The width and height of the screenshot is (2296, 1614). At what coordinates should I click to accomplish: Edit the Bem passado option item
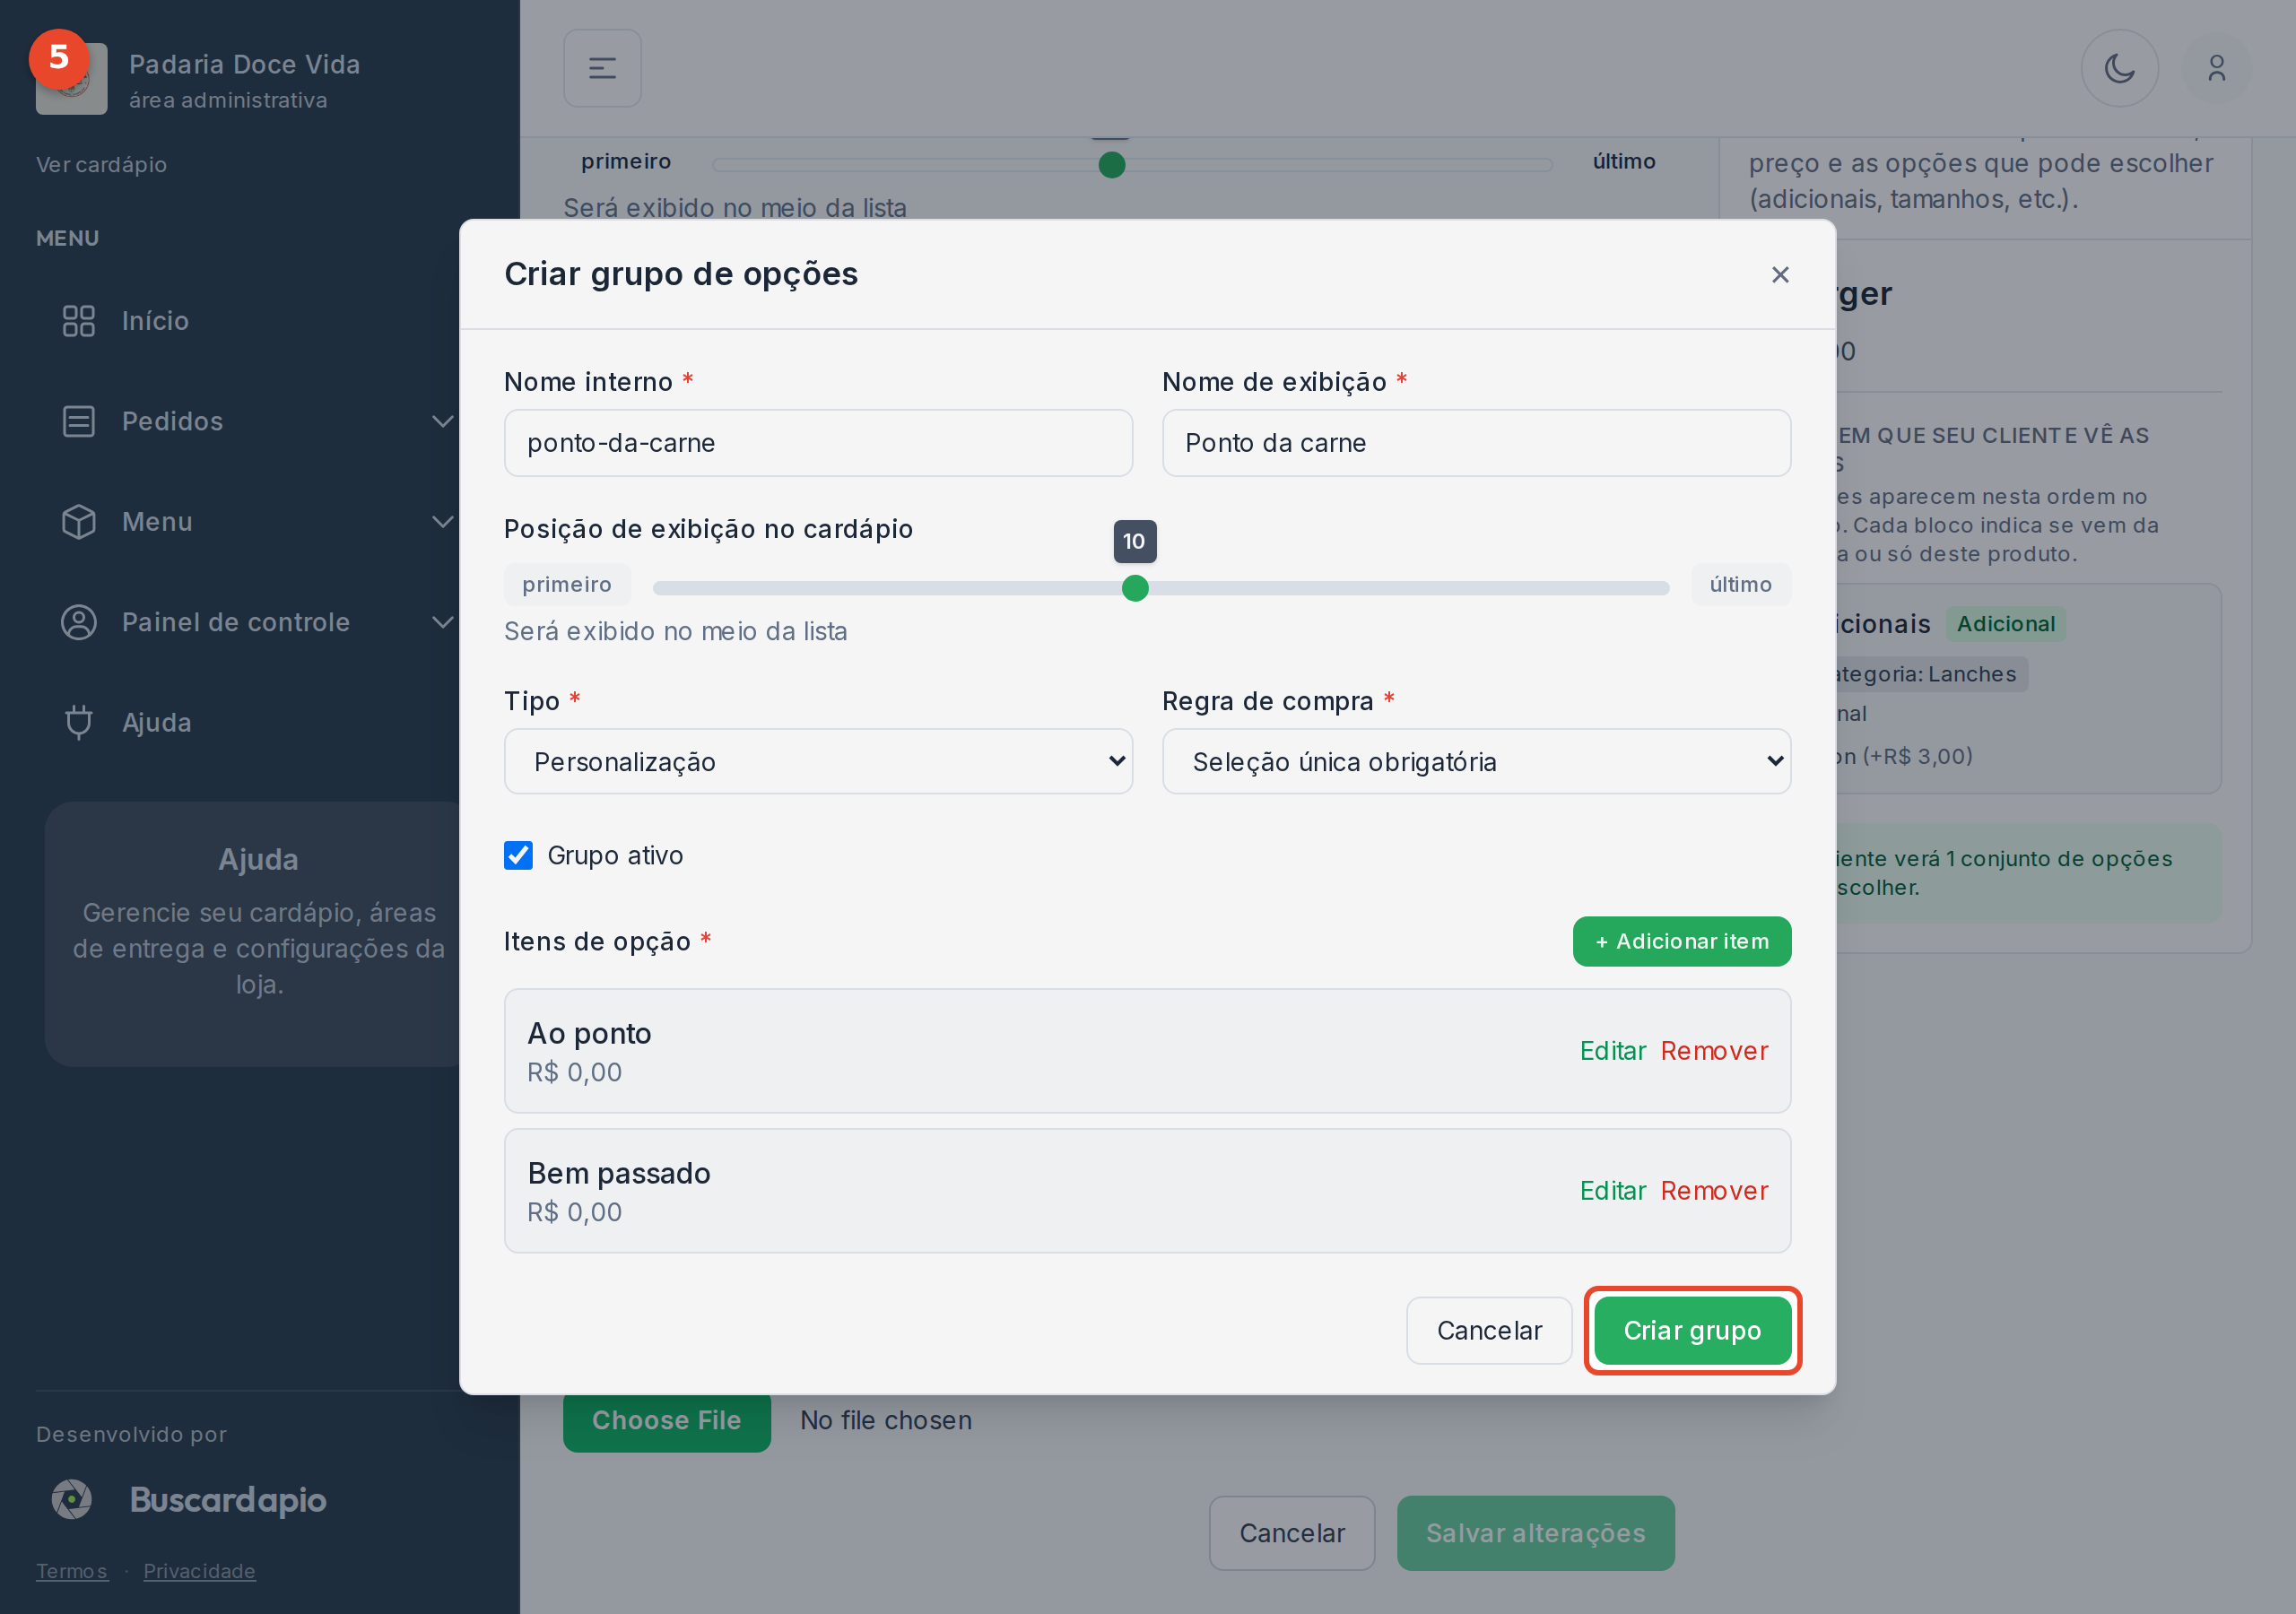(1613, 1191)
